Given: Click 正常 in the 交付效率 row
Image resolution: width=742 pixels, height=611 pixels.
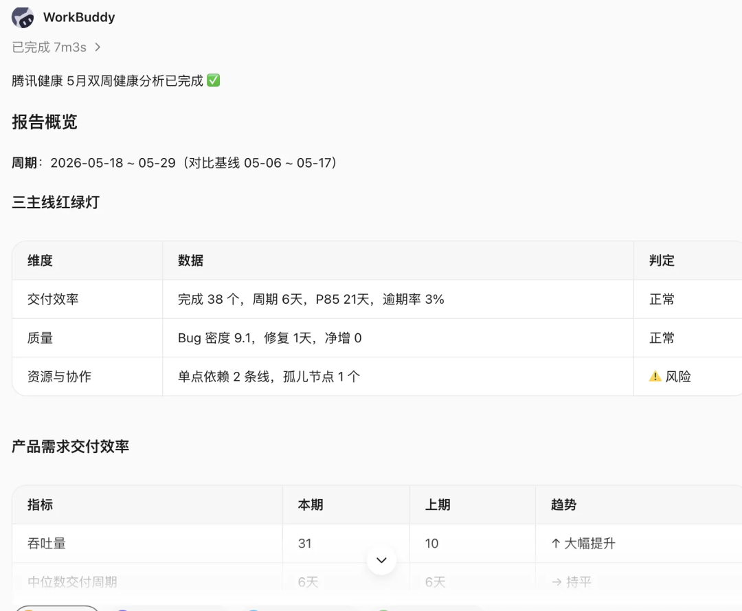Looking at the screenshot, I should [662, 299].
